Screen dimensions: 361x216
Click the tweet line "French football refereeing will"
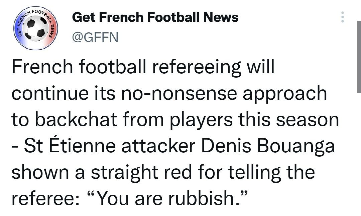(x=143, y=67)
